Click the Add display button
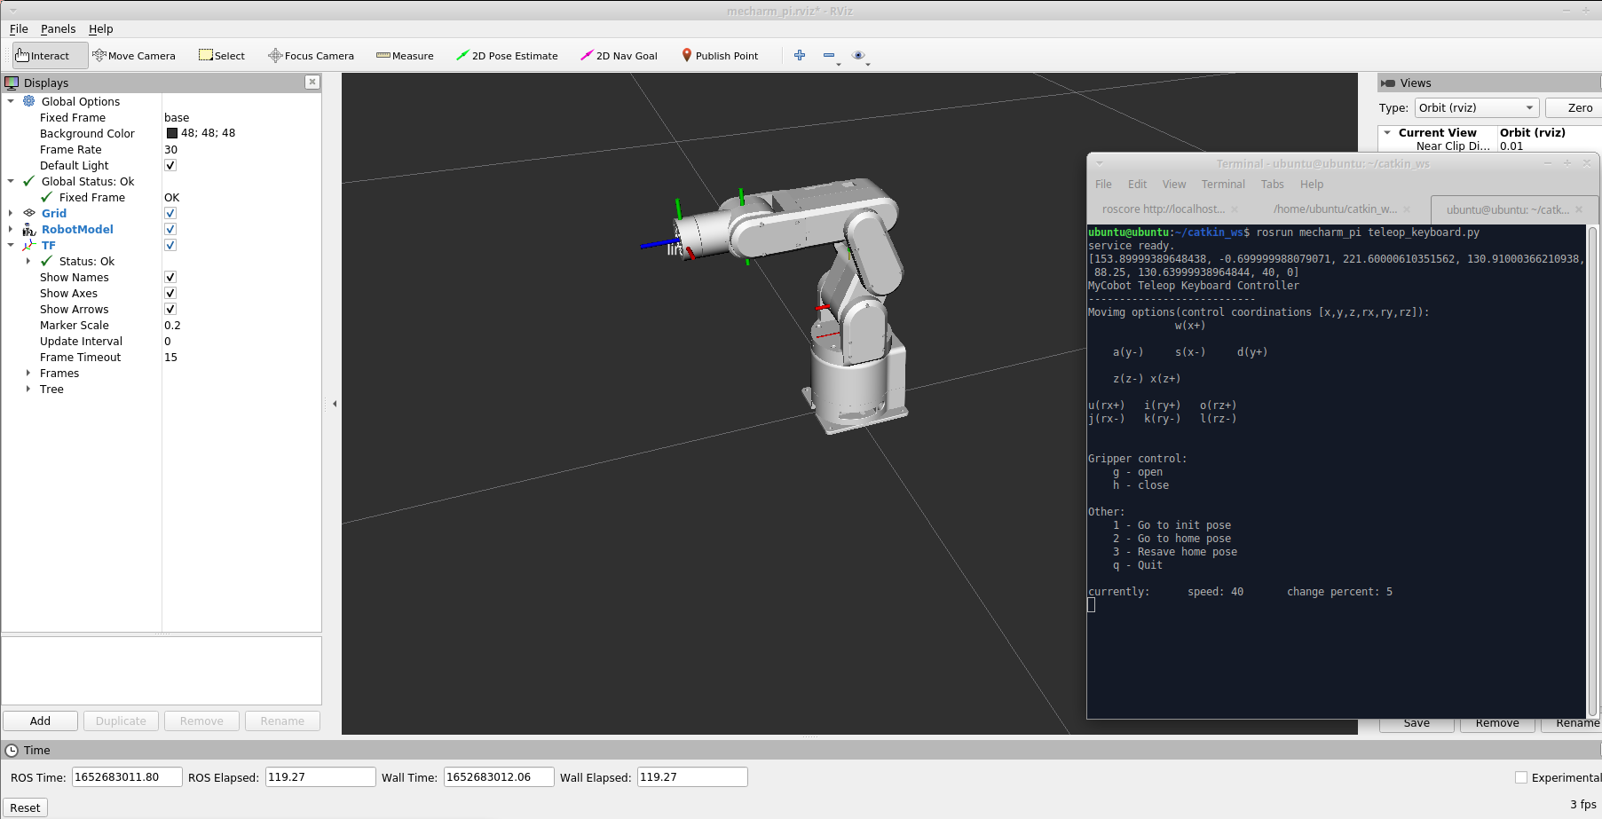 click(40, 721)
